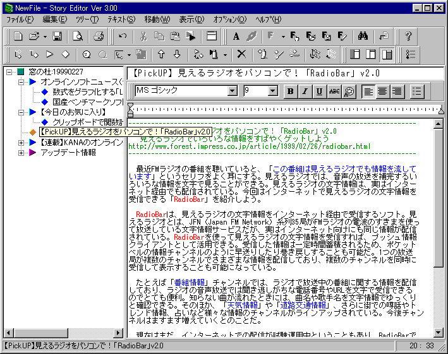Open the MS ゴシック font name dropdown

pos(233,91)
